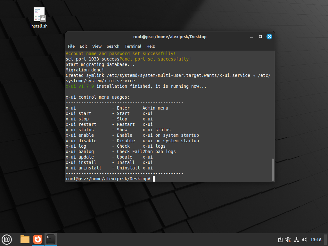Open the volume speaker tray icon

pos(304,240)
